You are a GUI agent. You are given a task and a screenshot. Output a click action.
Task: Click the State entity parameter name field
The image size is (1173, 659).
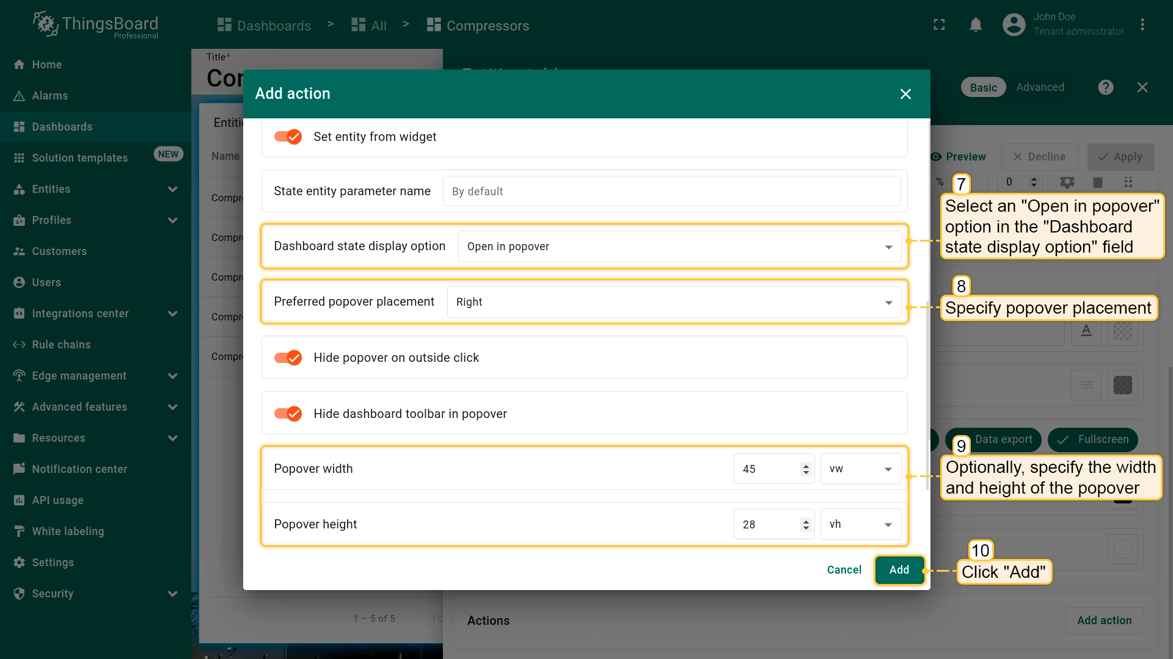671,192
